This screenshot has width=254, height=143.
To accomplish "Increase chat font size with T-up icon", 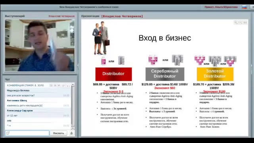I will 63,85.
